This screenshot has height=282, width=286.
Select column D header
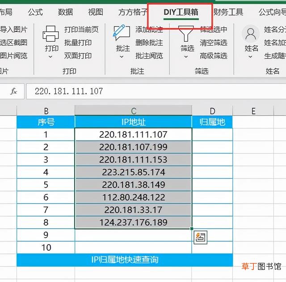(212, 111)
